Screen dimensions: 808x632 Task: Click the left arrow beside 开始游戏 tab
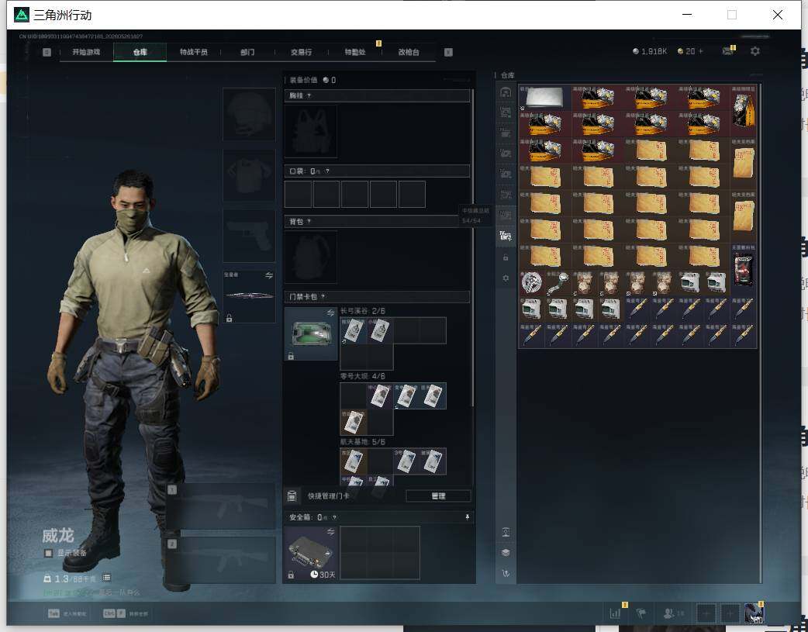(47, 52)
